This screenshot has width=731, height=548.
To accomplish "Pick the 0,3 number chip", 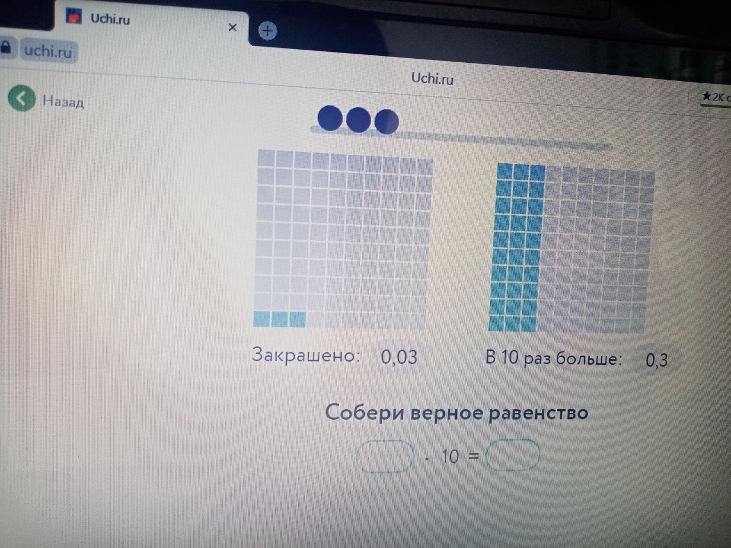I will tap(656, 360).
